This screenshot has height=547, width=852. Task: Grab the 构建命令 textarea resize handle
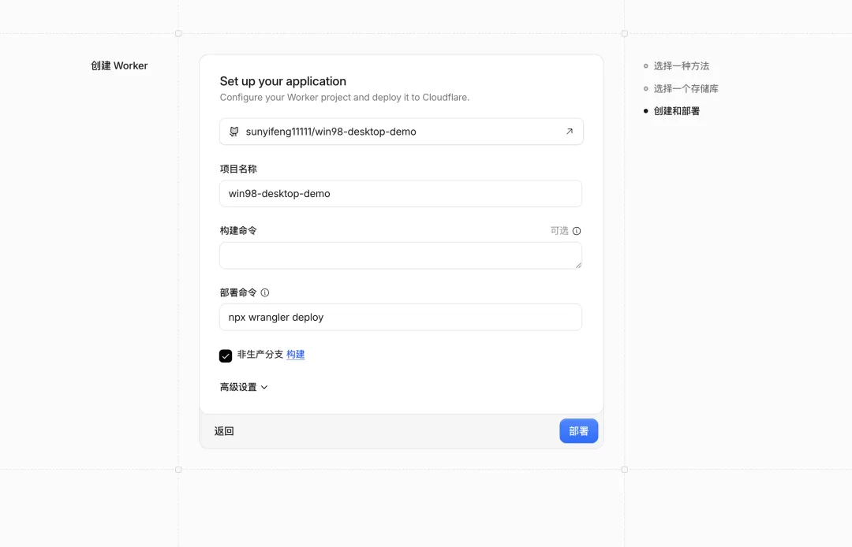point(578,265)
